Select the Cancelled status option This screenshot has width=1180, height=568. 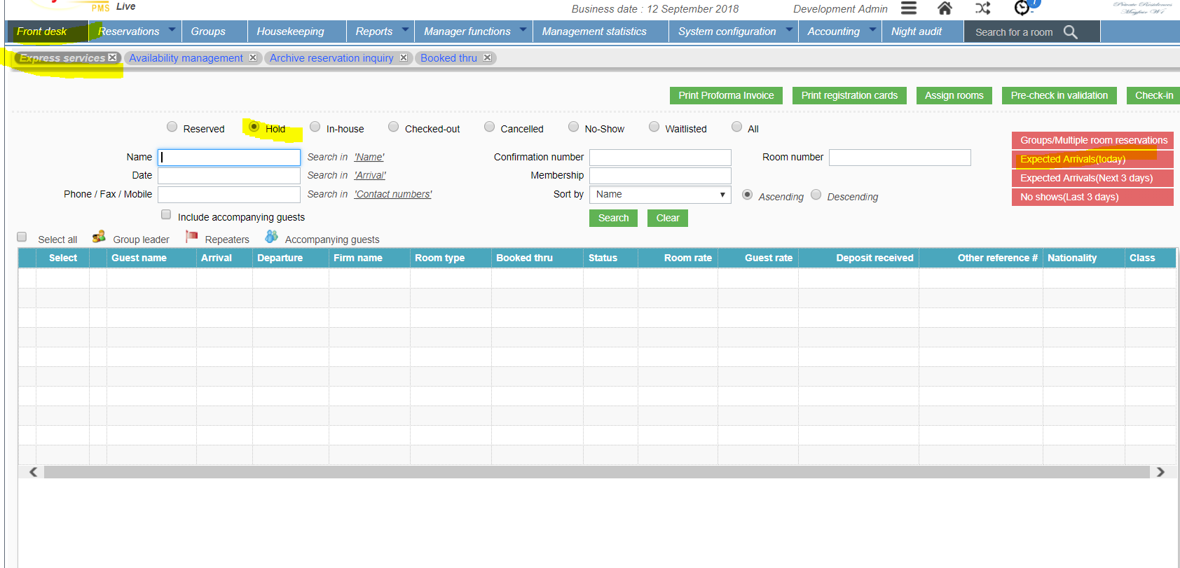tap(490, 127)
